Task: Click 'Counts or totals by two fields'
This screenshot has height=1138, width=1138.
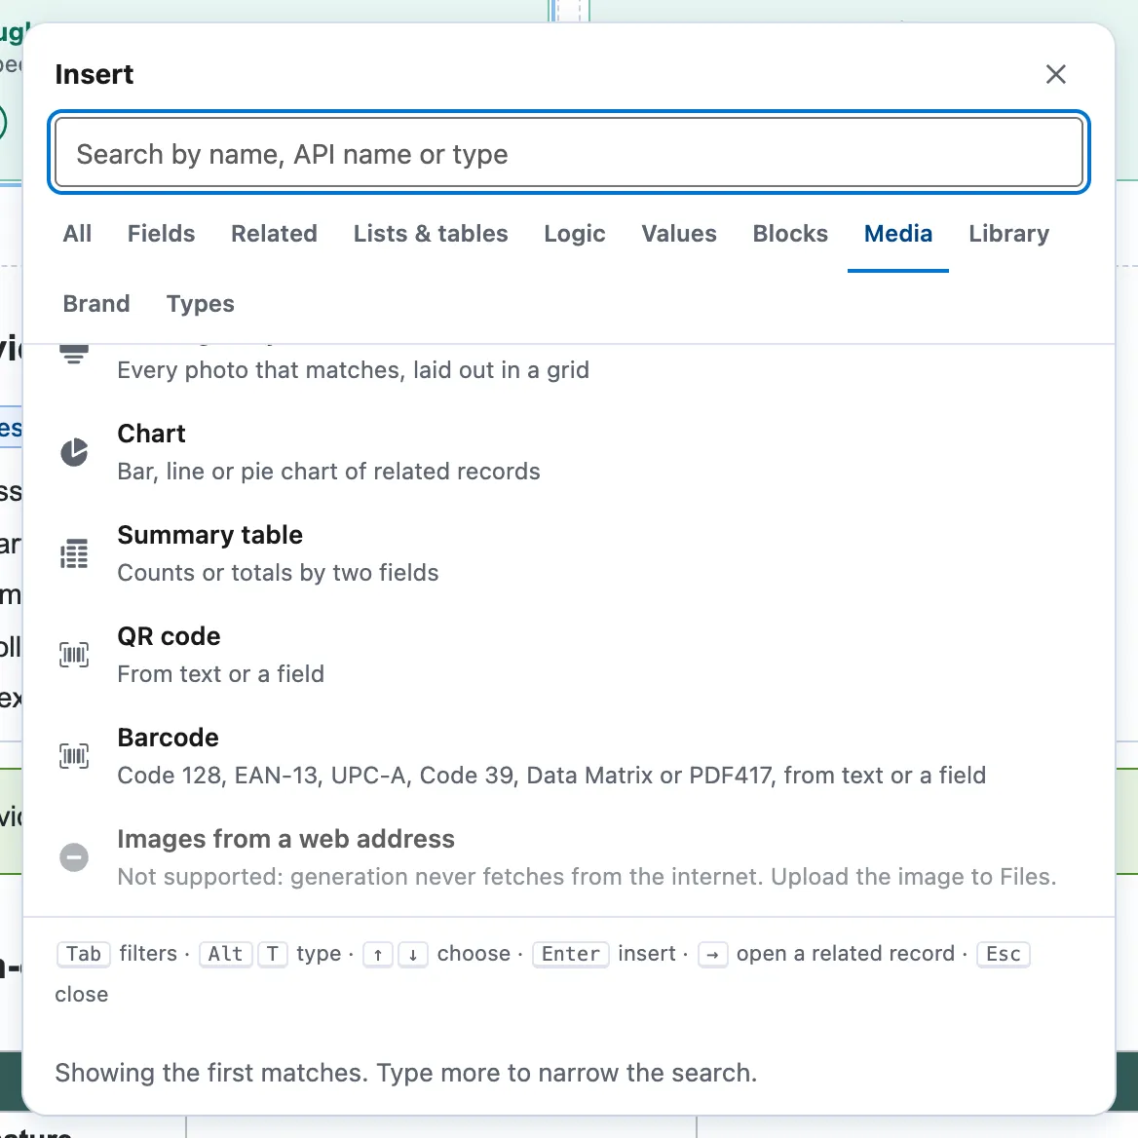Action: 278,573
